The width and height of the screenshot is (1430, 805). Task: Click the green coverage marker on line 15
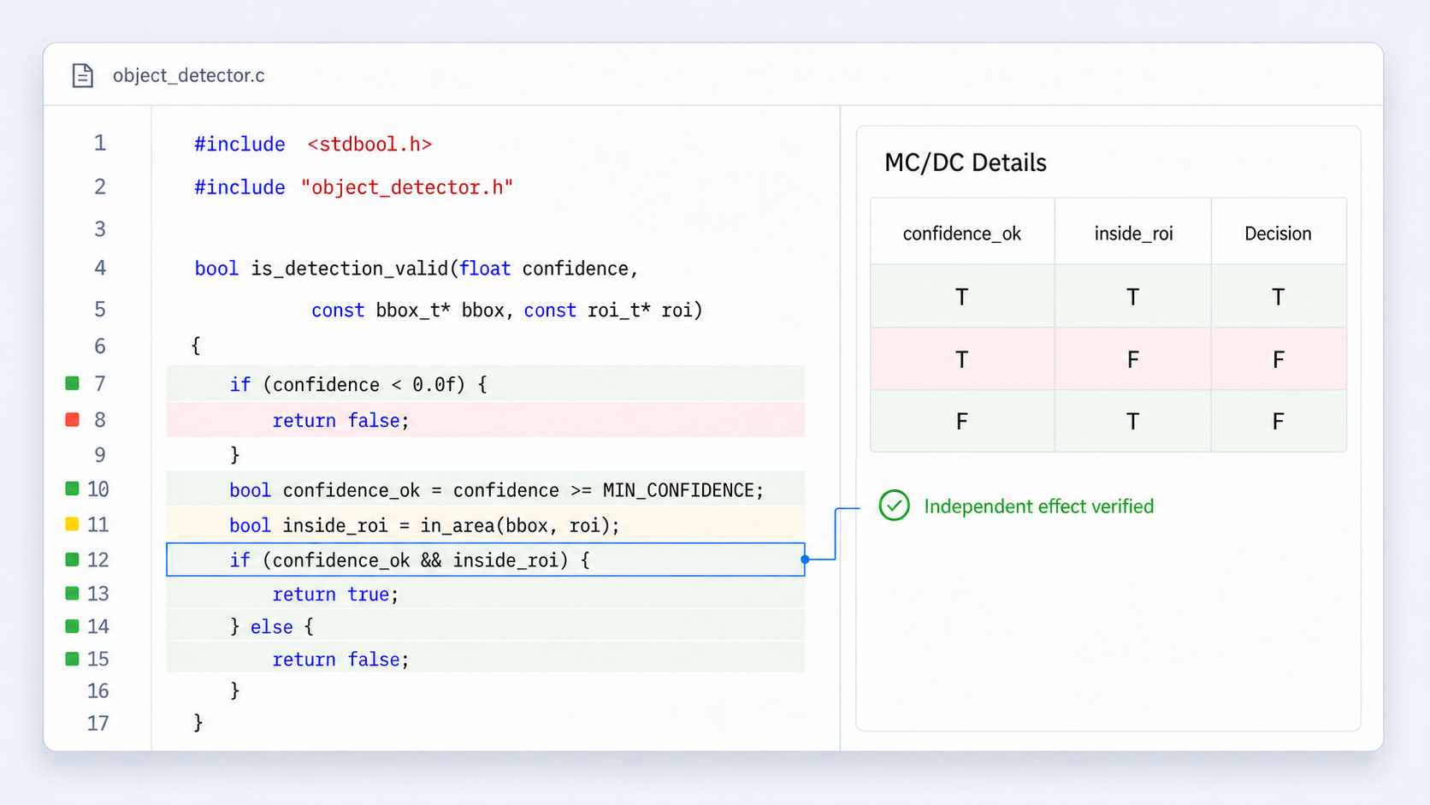click(73, 659)
